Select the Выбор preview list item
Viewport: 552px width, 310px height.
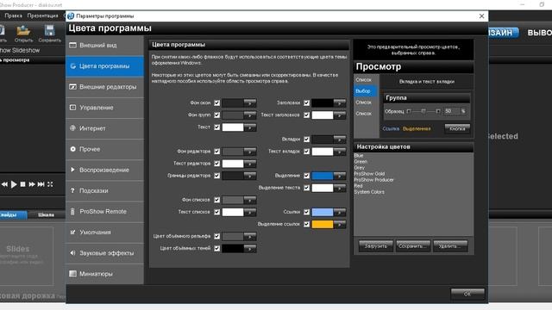coord(366,91)
